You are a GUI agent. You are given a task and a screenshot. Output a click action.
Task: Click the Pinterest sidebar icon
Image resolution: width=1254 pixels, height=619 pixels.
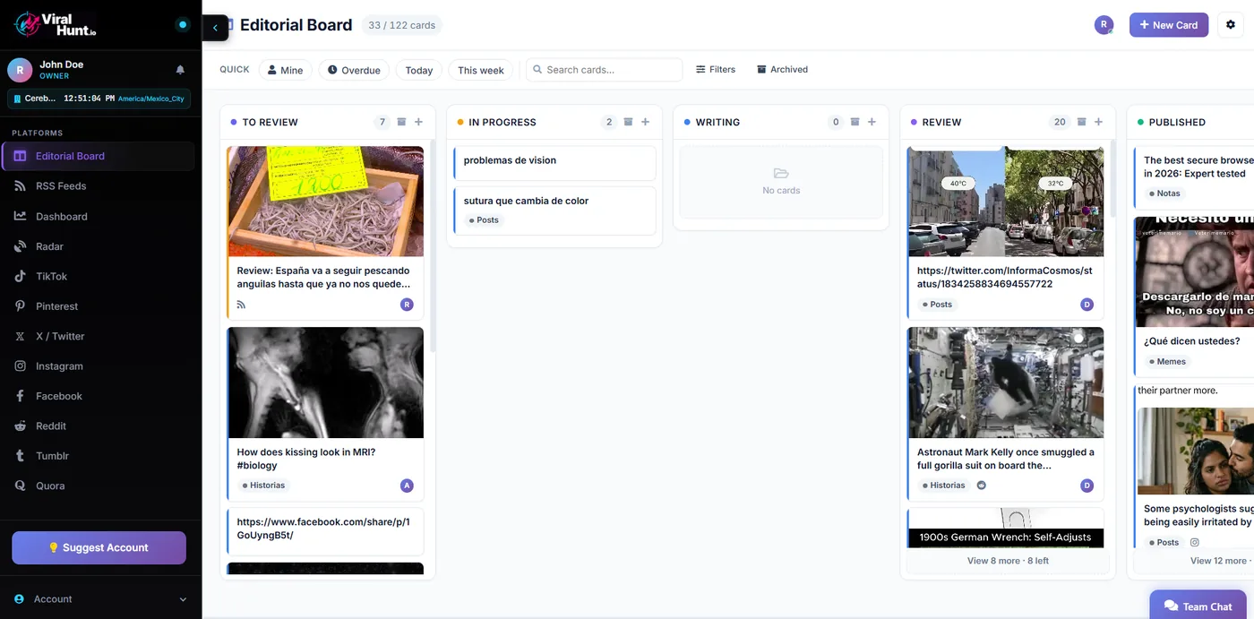(x=20, y=306)
